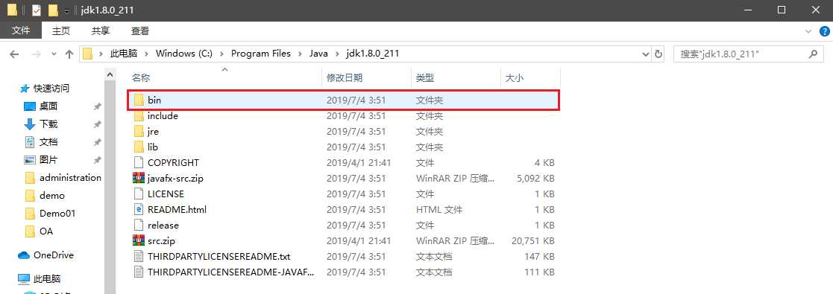
Task: Open the bin folder icon
Action: tap(139, 100)
